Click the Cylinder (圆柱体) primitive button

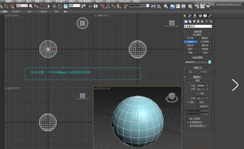click(x=190, y=45)
